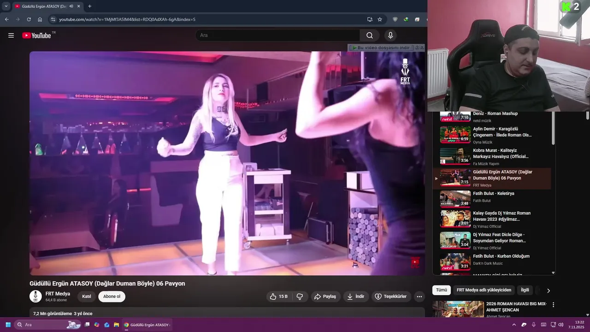The width and height of the screenshot is (590, 332).
Task: Select current Güdüllü Ergün ATASOY playlist entry
Action: coord(491,178)
